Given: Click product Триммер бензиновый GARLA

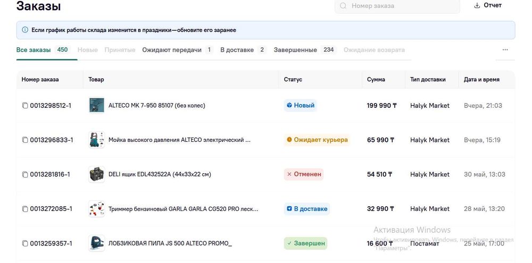Looking at the screenshot, I should (183, 209).
